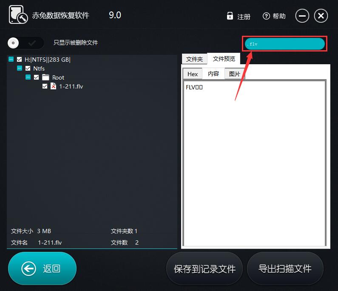Open the Hex preview tab
This screenshot has width=338, height=291.
click(193, 74)
